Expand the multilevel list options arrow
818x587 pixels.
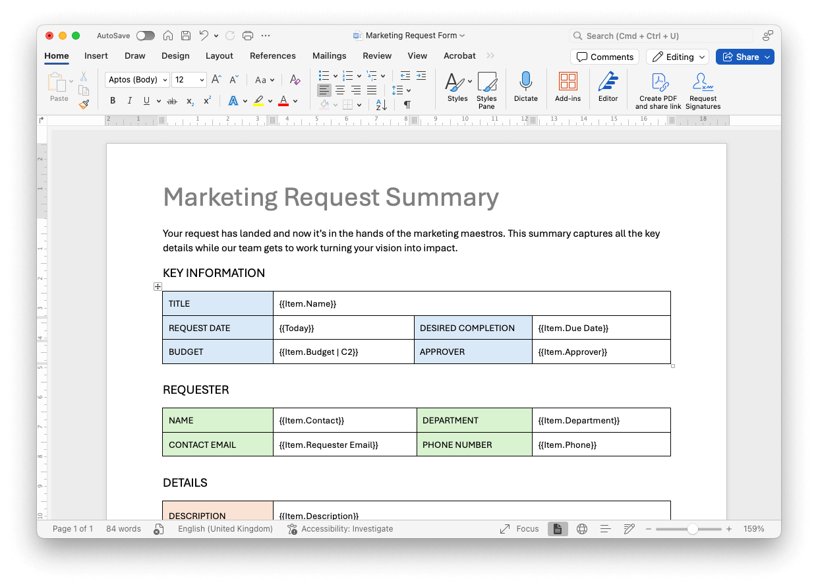(383, 76)
